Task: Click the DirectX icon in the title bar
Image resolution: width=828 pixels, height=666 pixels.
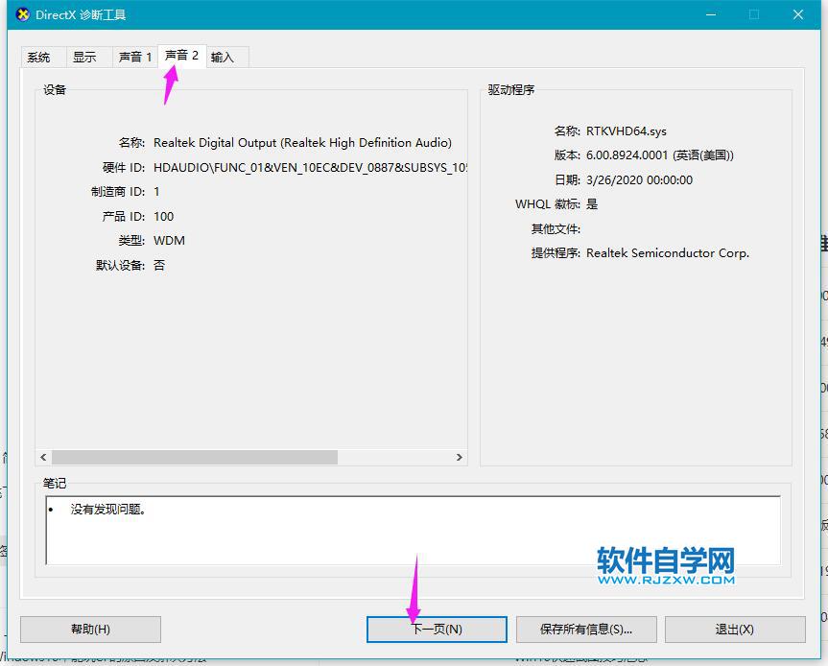Action: pyautogui.click(x=24, y=14)
